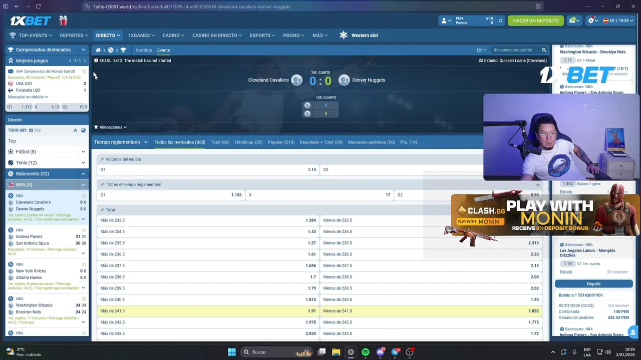Refresh the PEN balance
641x360 pixels.
coord(500,21)
